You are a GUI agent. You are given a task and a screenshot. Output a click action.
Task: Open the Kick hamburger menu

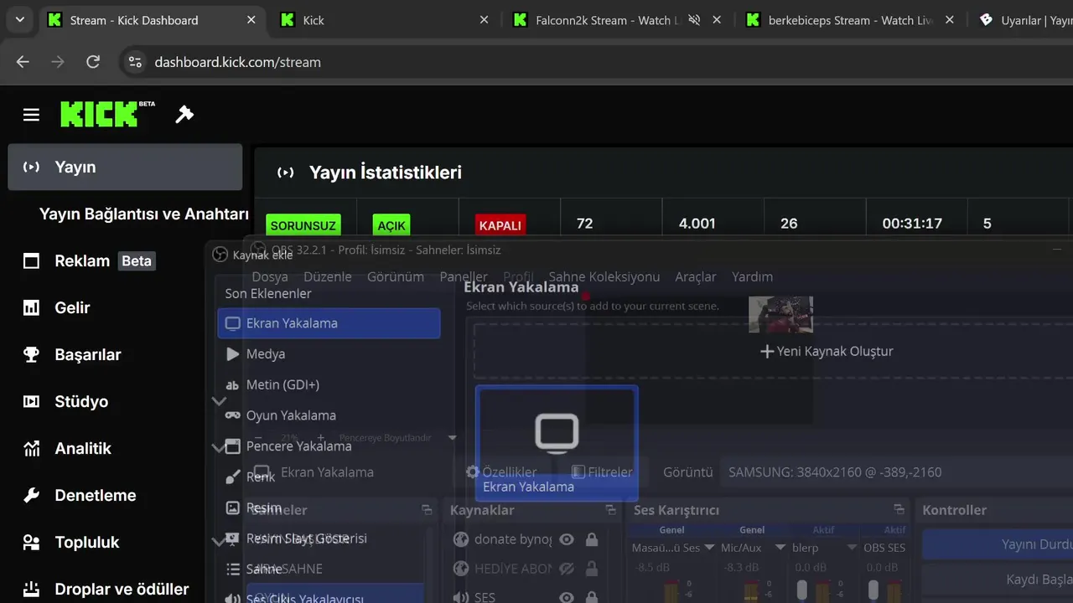tap(31, 115)
